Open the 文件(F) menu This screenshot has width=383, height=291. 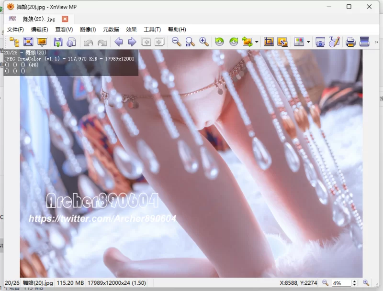point(15,30)
